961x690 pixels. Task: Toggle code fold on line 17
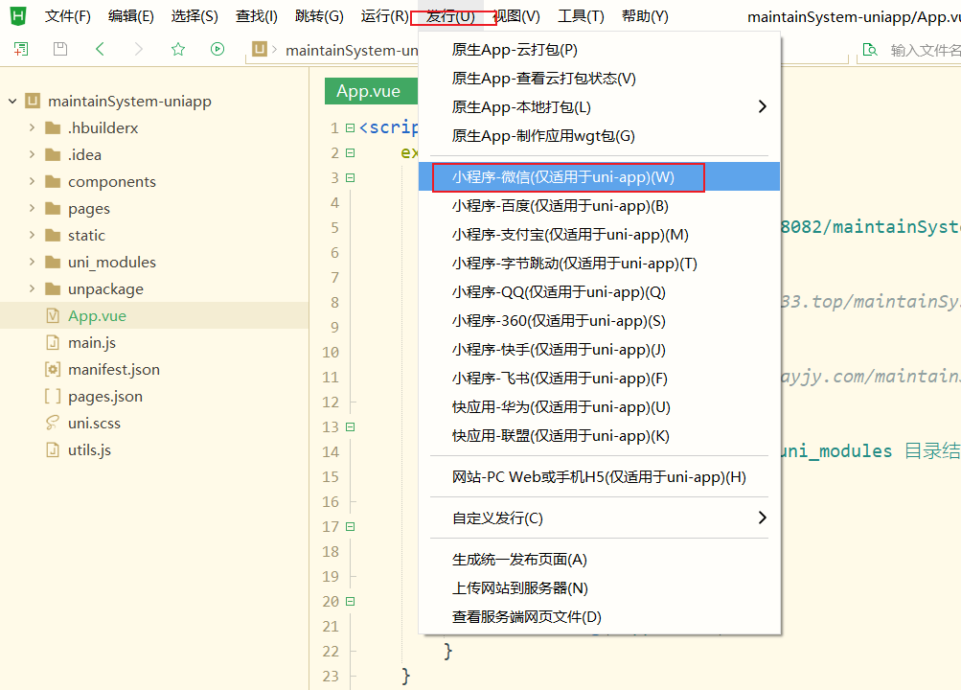(x=350, y=526)
